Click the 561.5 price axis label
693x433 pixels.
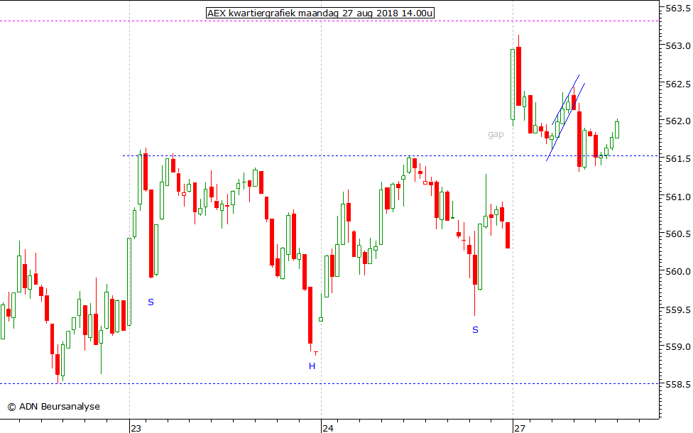pyautogui.click(x=677, y=158)
